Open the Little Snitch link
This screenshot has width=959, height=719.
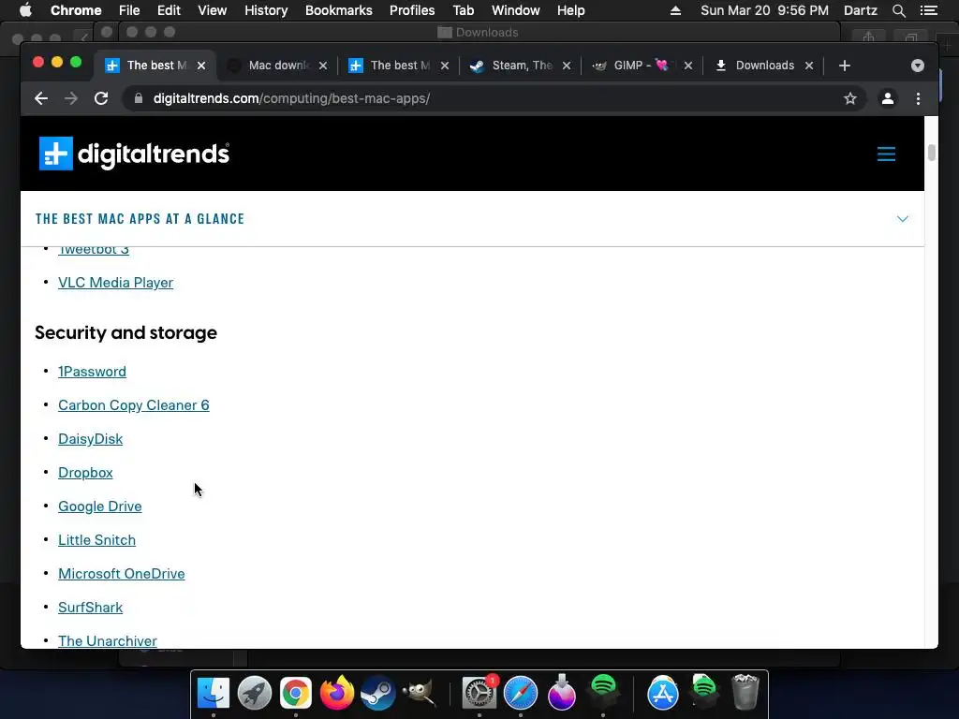pos(96,540)
